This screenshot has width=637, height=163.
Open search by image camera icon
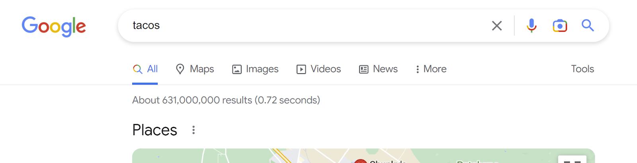559,26
